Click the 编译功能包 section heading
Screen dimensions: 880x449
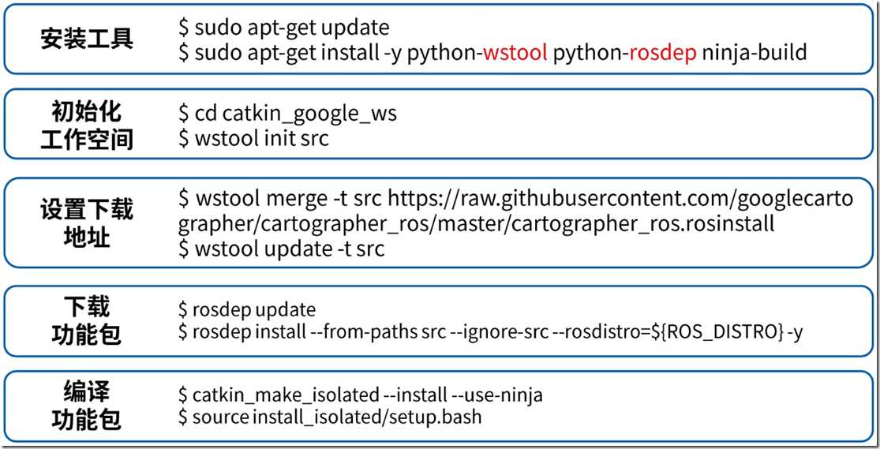(87, 406)
